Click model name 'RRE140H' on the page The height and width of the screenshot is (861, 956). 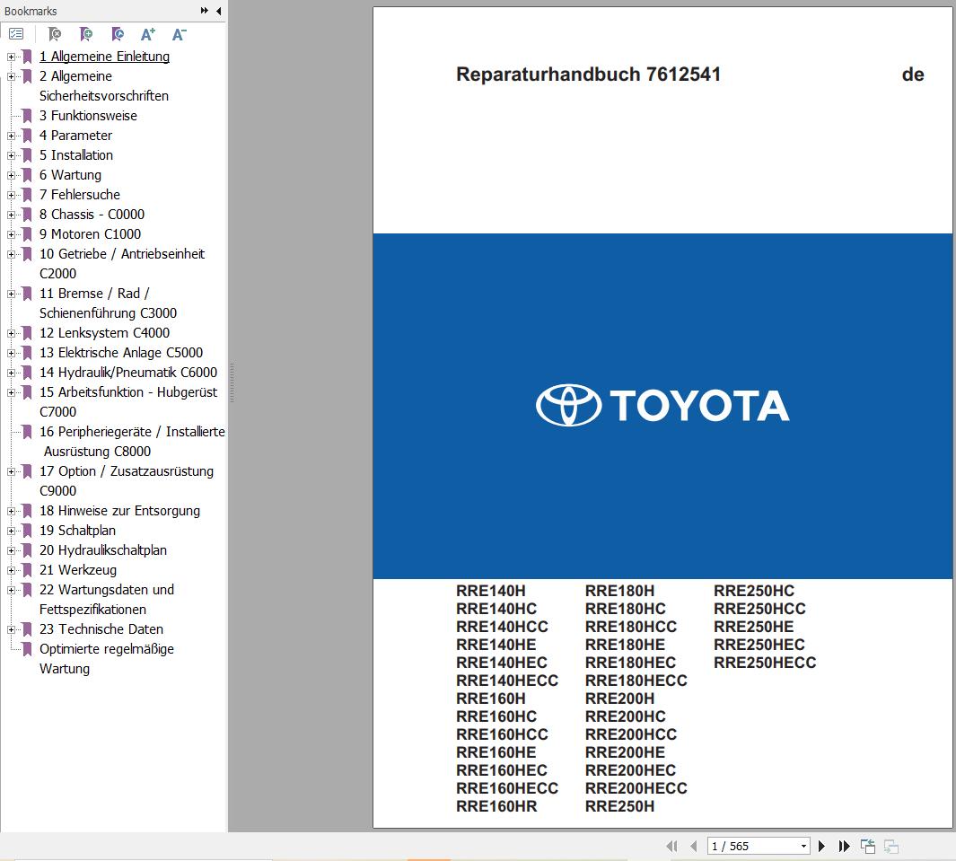pyautogui.click(x=491, y=591)
